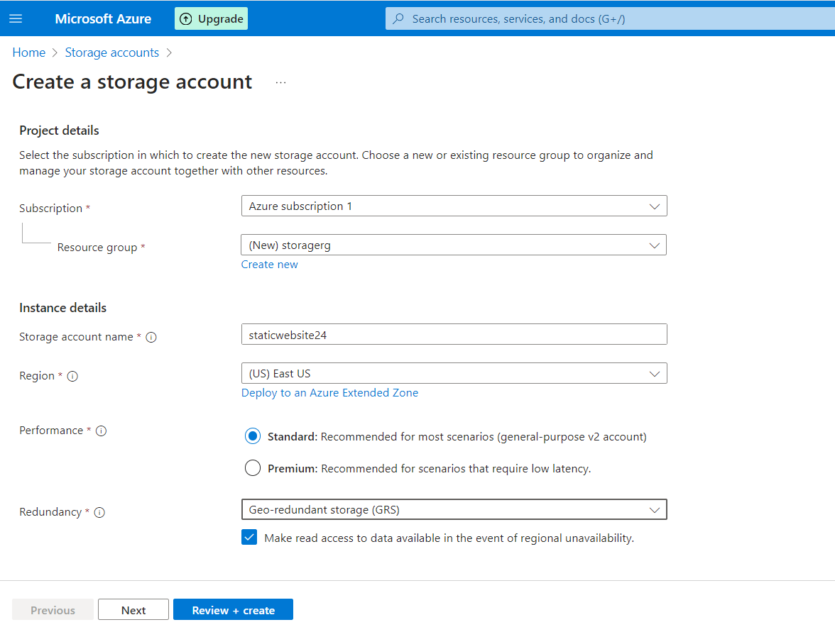
Task: Click the Create new link
Action: [270, 265]
